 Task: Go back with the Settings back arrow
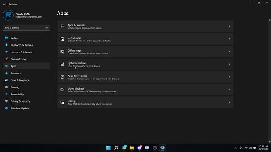tap(4, 4)
